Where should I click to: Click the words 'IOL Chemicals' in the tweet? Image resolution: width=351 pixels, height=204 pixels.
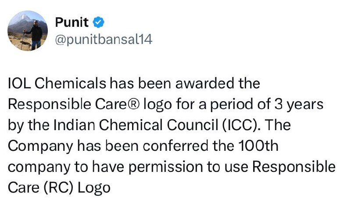click(x=57, y=84)
